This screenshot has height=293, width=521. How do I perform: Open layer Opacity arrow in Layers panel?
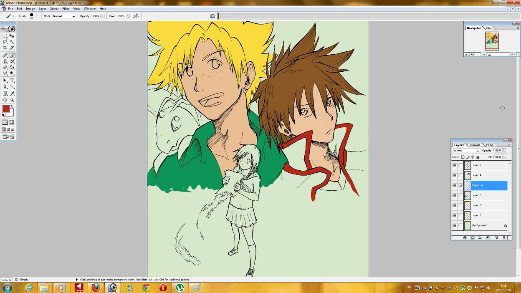[504, 151]
